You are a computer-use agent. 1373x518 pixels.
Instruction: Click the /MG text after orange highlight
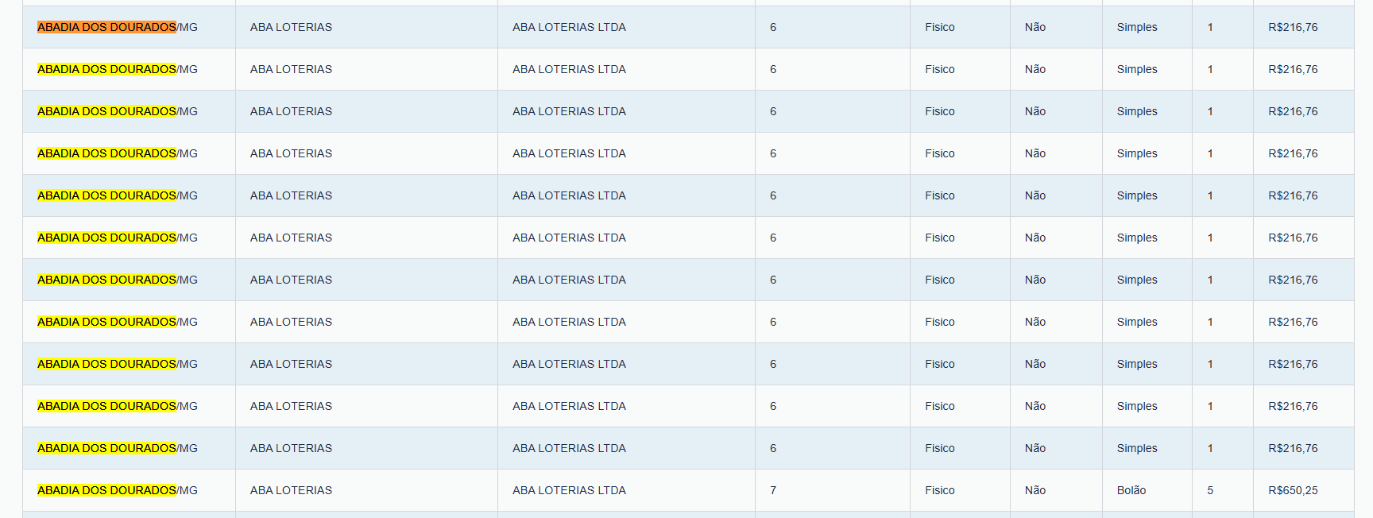(188, 27)
